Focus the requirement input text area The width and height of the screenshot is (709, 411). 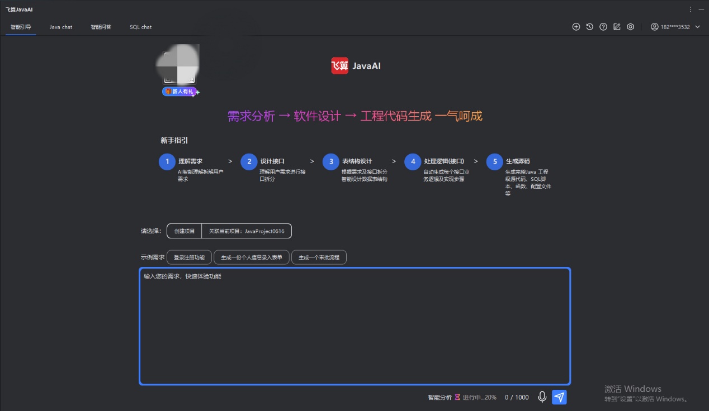tap(355, 326)
